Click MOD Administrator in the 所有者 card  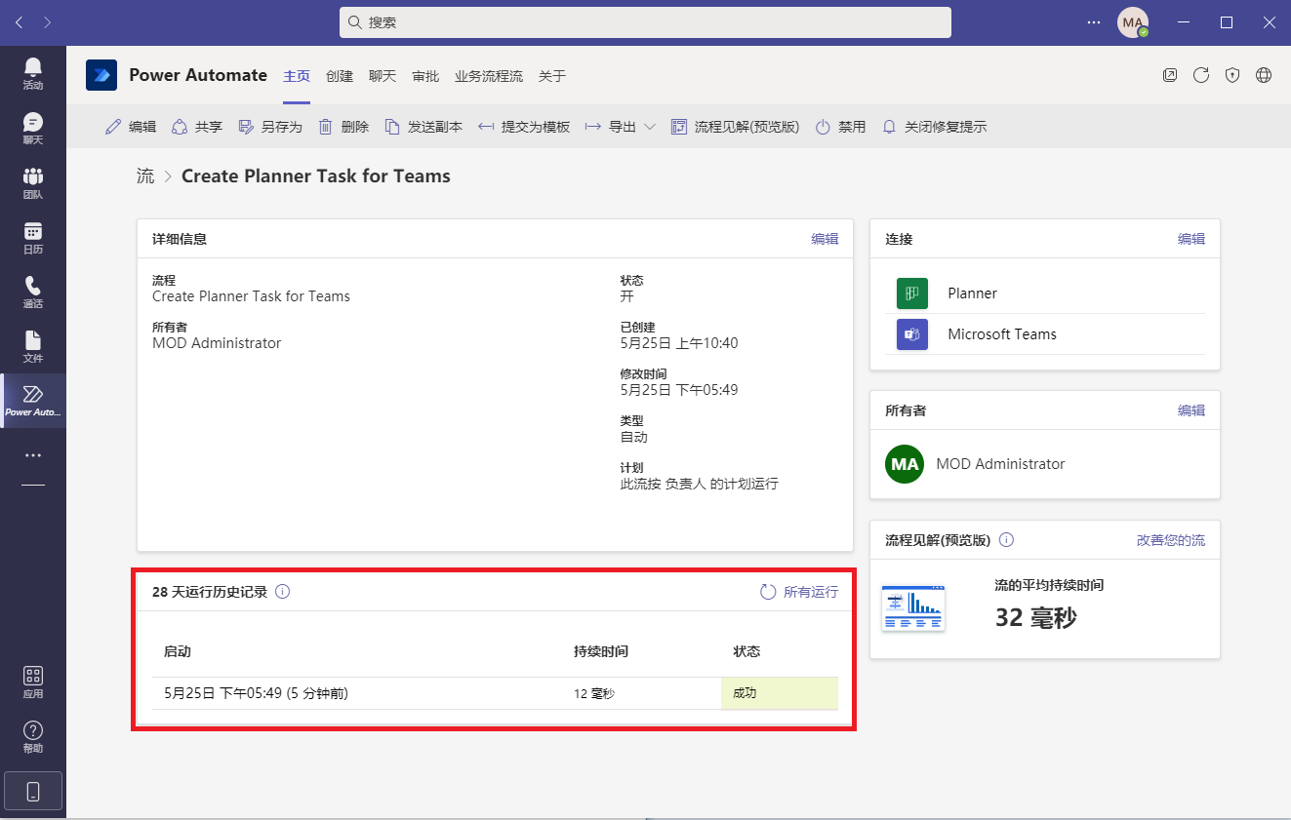pyautogui.click(x=1000, y=464)
